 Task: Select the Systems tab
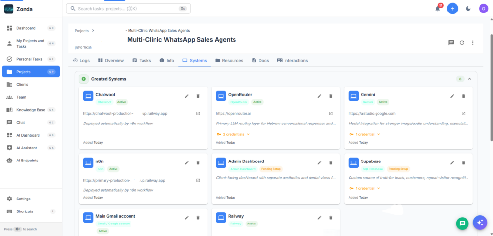click(x=195, y=60)
